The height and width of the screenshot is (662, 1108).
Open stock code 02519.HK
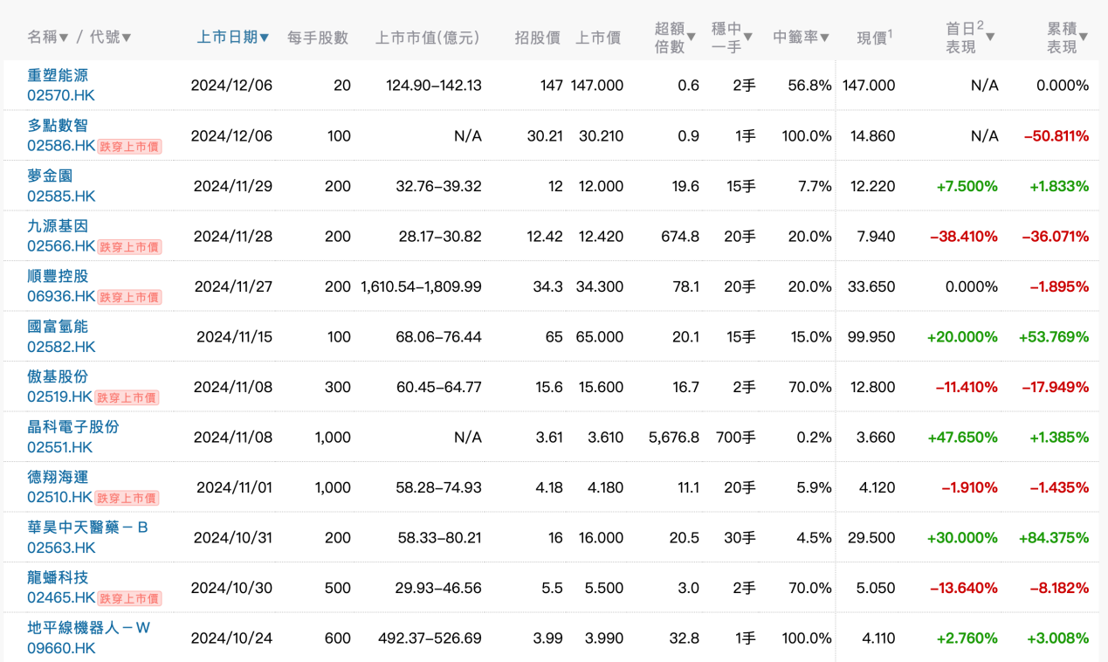point(60,397)
